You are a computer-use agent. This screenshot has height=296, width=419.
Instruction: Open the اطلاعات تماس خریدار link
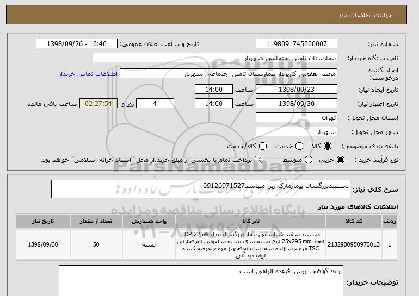coord(88,74)
